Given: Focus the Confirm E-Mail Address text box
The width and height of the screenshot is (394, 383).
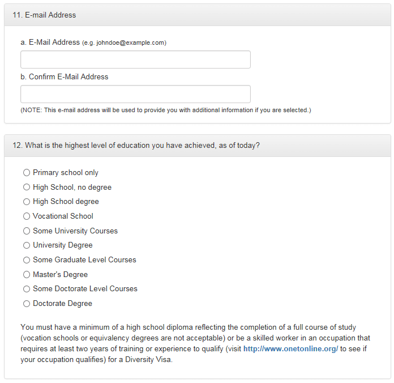Looking at the screenshot, I should tap(135, 94).
